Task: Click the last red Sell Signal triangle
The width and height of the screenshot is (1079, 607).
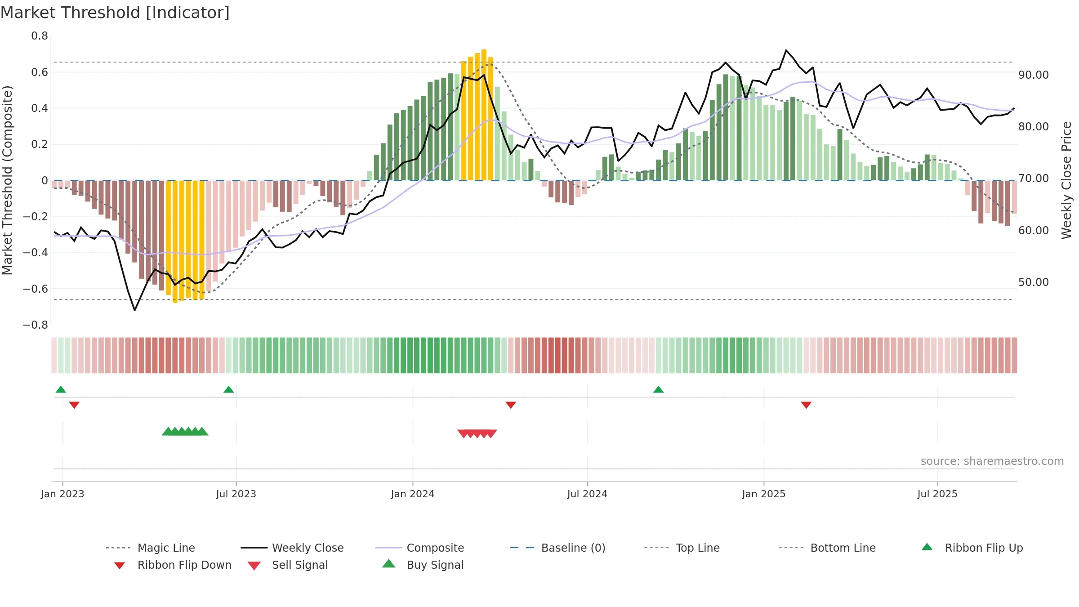Action: point(491,433)
